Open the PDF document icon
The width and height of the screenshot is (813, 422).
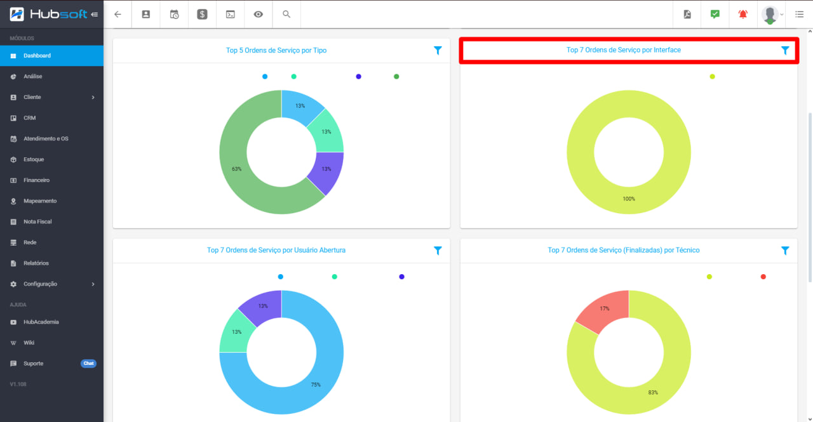(x=687, y=14)
